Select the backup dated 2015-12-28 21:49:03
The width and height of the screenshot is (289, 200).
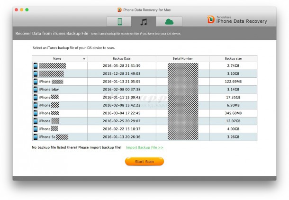point(121,73)
